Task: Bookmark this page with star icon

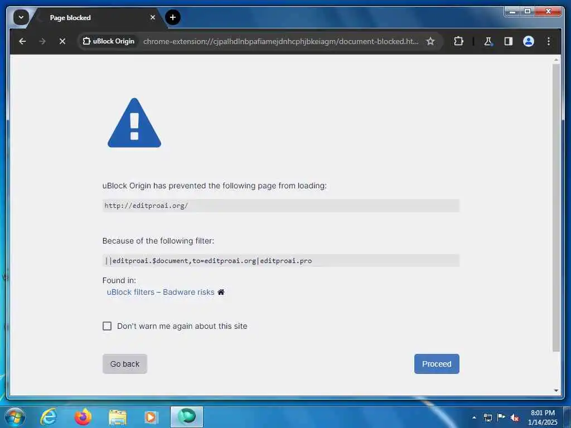Action: point(430,41)
